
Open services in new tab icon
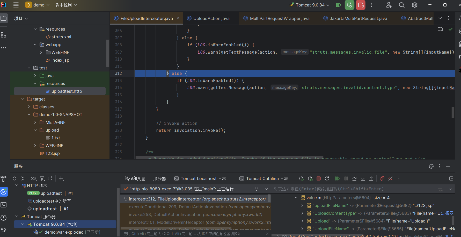50,178
